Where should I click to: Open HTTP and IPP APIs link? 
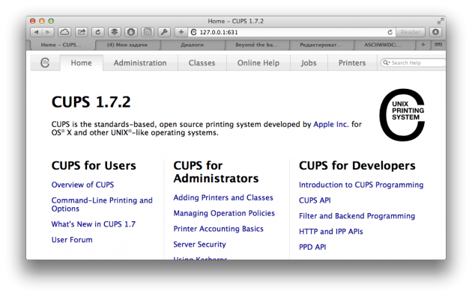[331, 232]
